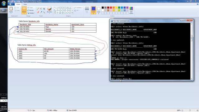
Task: Pick the black color swatch
Action: point(103,7)
